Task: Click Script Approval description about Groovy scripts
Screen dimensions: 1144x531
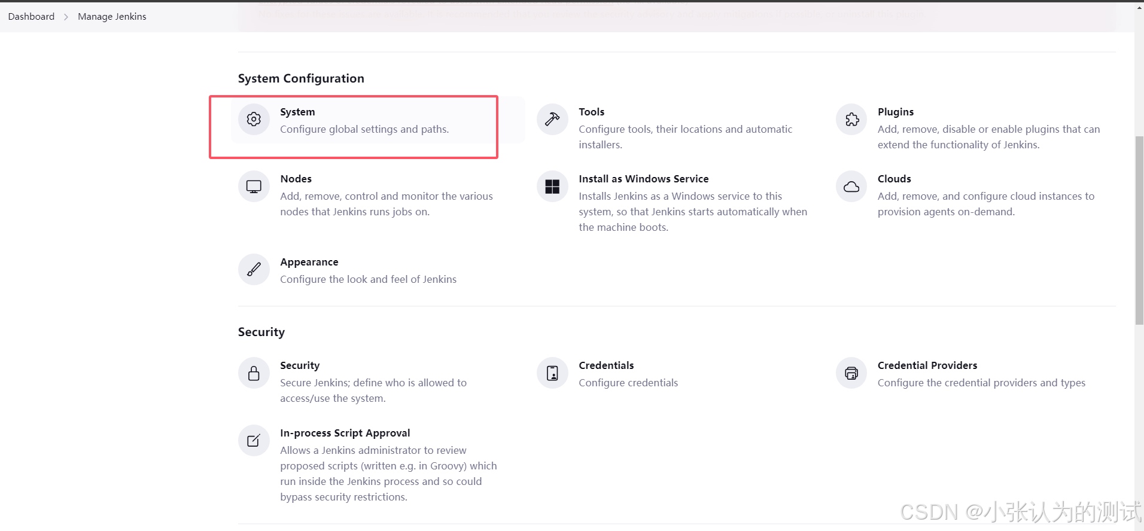Action: (x=388, y=474)
